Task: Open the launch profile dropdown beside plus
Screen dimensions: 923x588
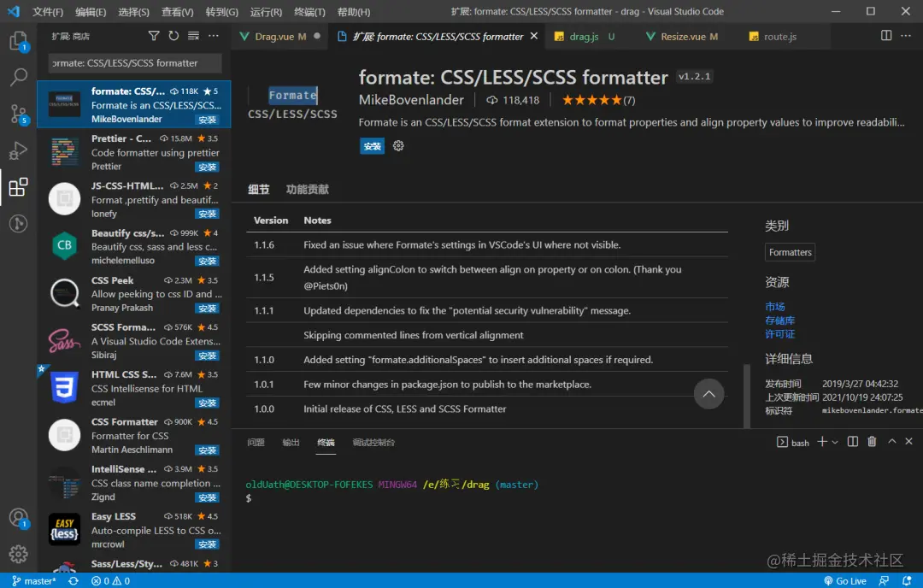Action: click(x=835, y=443)
